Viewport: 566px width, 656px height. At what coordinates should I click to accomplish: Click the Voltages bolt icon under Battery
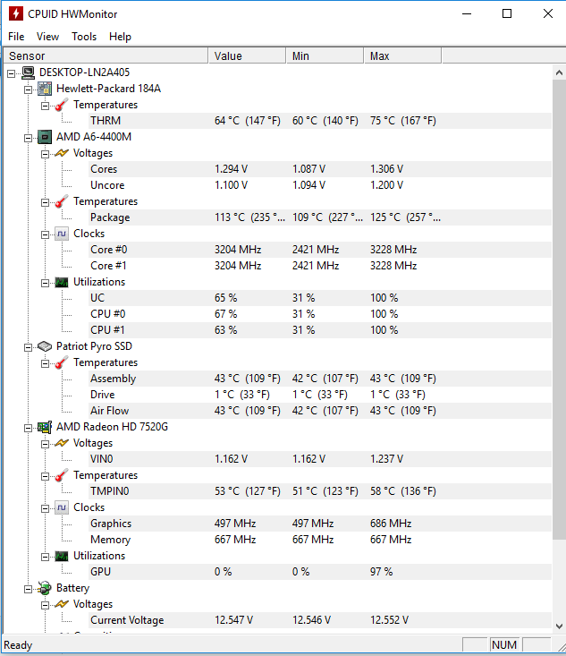62,604
